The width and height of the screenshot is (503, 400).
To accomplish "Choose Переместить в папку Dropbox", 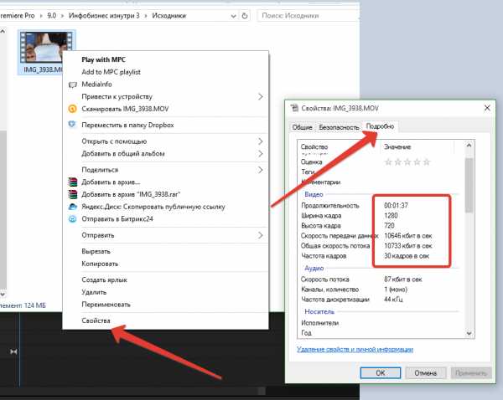I will pos(127,125).
